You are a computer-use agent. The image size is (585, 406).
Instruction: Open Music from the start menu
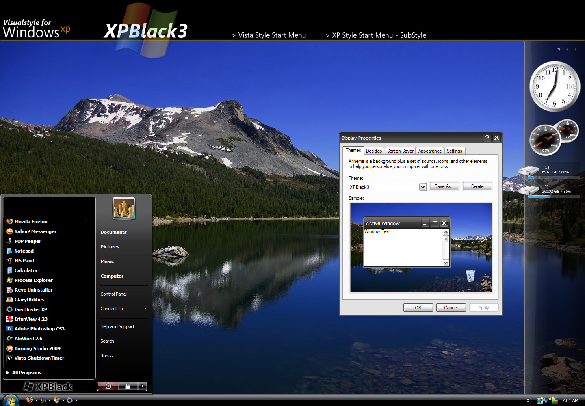coord(107,261)
